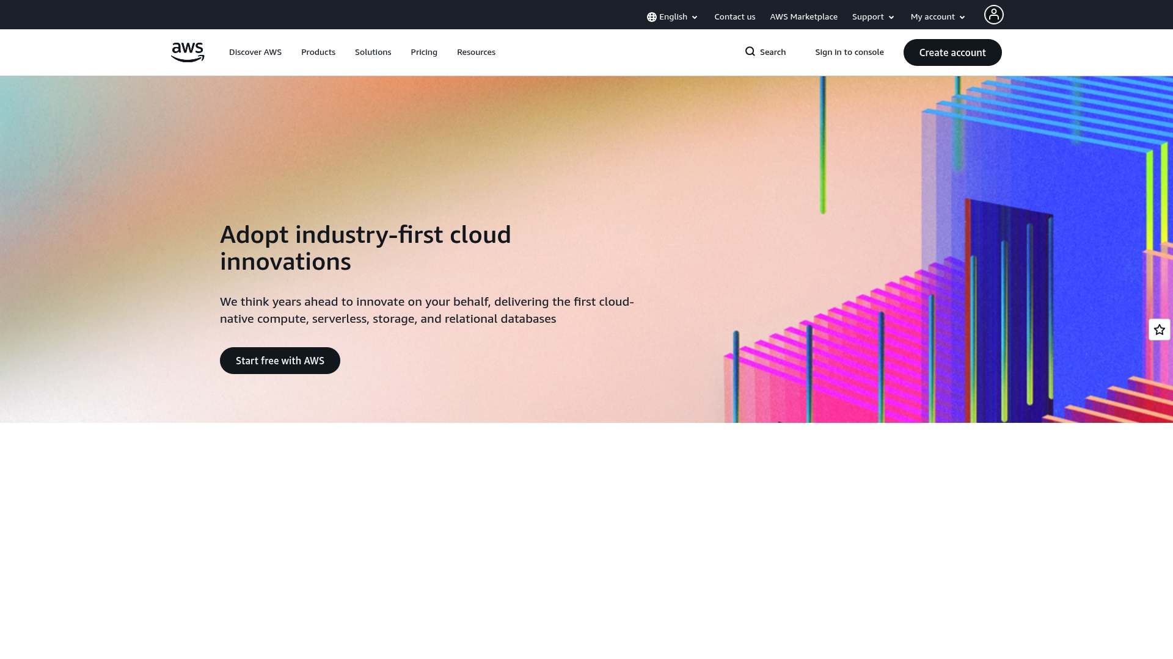This screenshot has width=1173, height=659.
Task: Expand the English language dropdown chevron
Action: click(695, 18)
